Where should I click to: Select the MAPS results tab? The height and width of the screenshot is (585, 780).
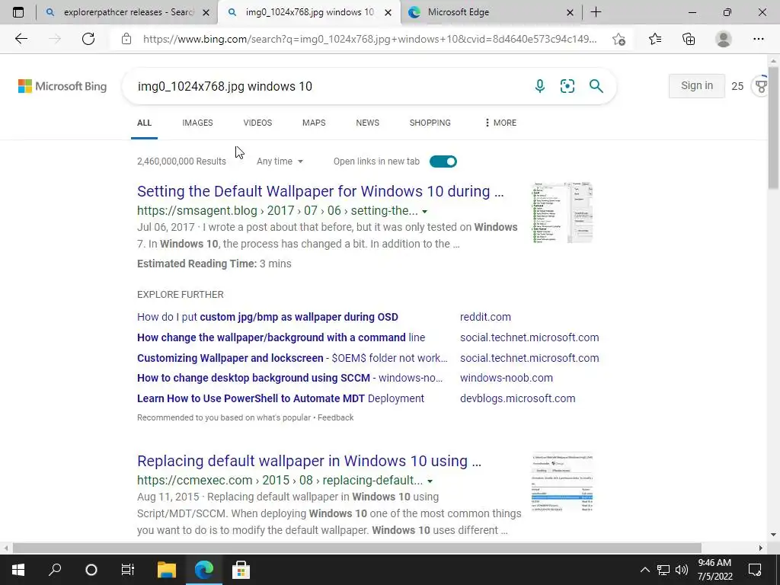[314, 123]
